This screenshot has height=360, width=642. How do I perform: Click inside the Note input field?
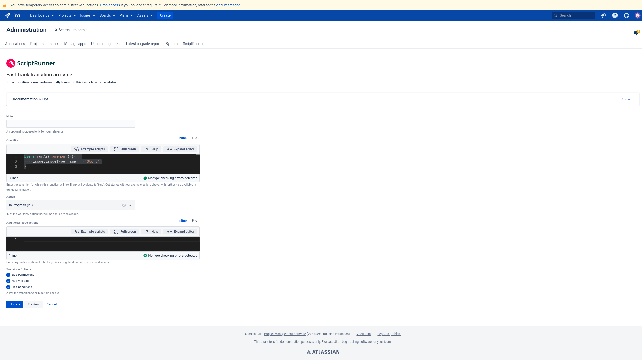[70, 124]
